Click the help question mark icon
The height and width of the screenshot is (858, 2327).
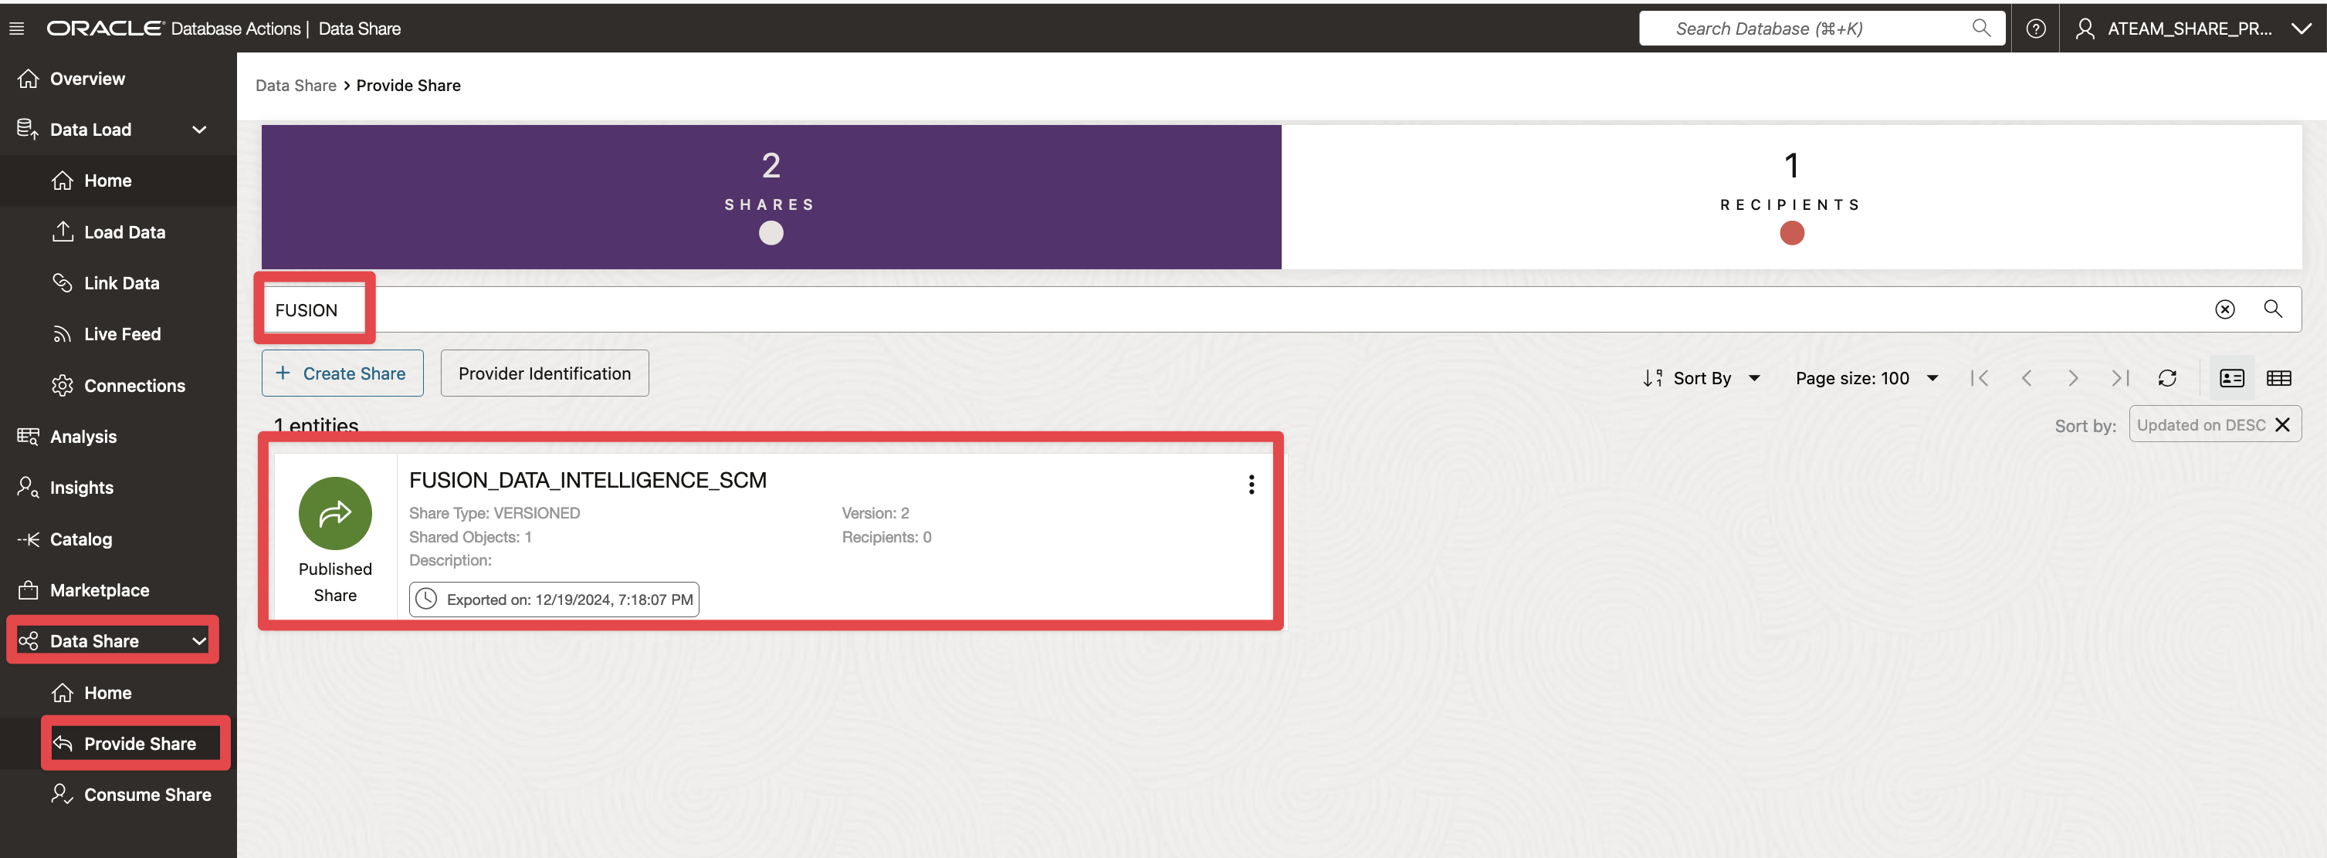click(2035, 28)
